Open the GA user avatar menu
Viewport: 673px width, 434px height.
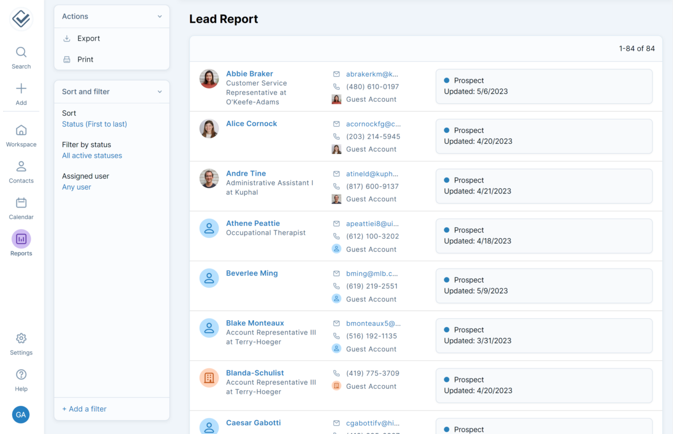(21, 414)
